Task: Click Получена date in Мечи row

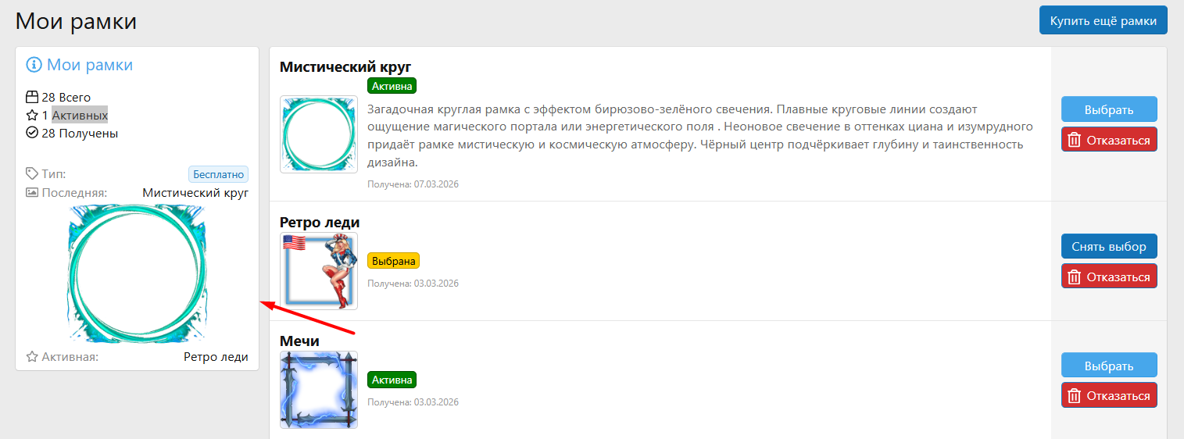Action: point(413,402)
